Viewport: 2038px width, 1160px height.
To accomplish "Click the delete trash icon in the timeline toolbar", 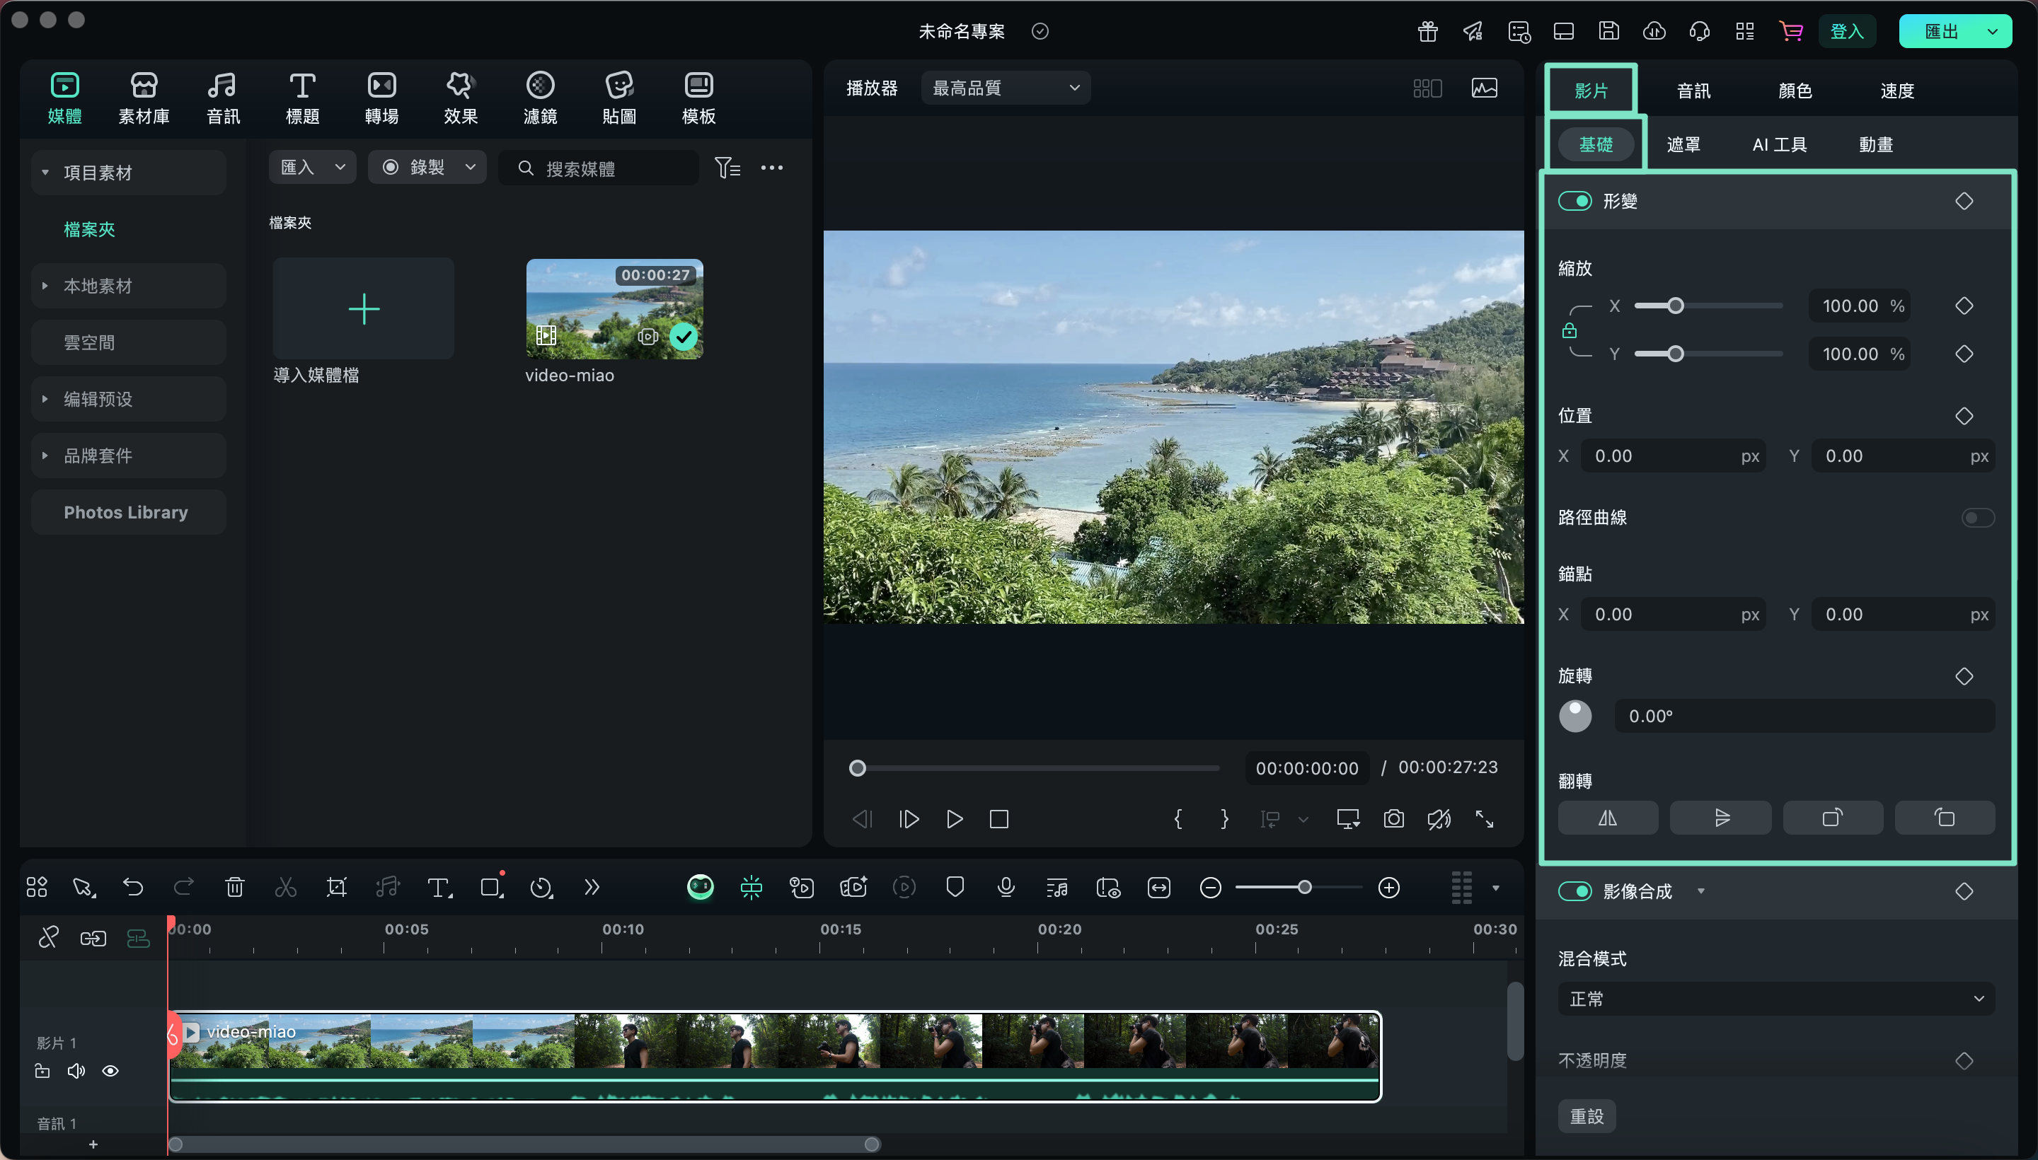I will 234,887.
